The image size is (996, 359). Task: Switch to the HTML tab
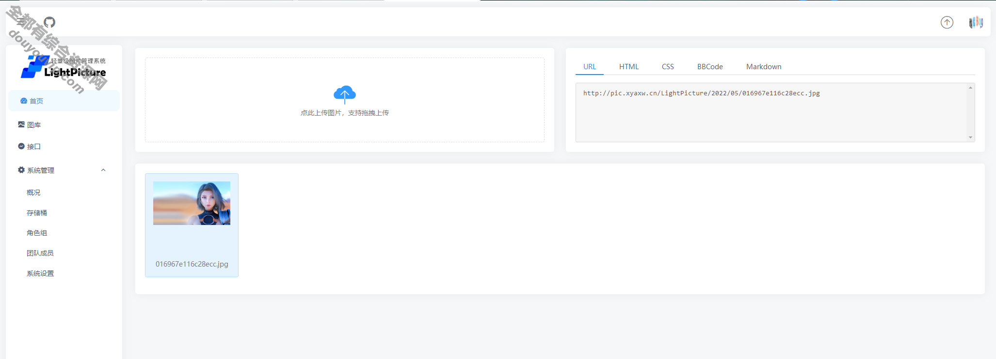point(629,67)
